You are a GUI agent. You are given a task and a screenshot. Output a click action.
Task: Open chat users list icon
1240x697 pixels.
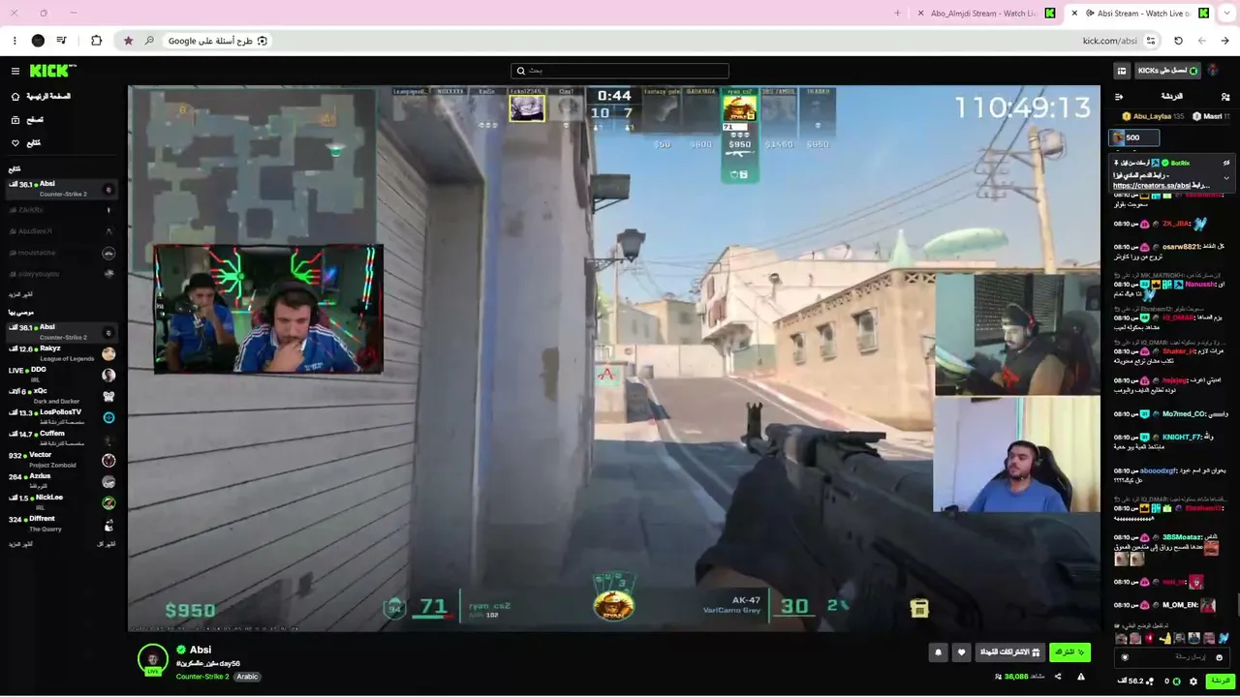tap(1225, 97)
